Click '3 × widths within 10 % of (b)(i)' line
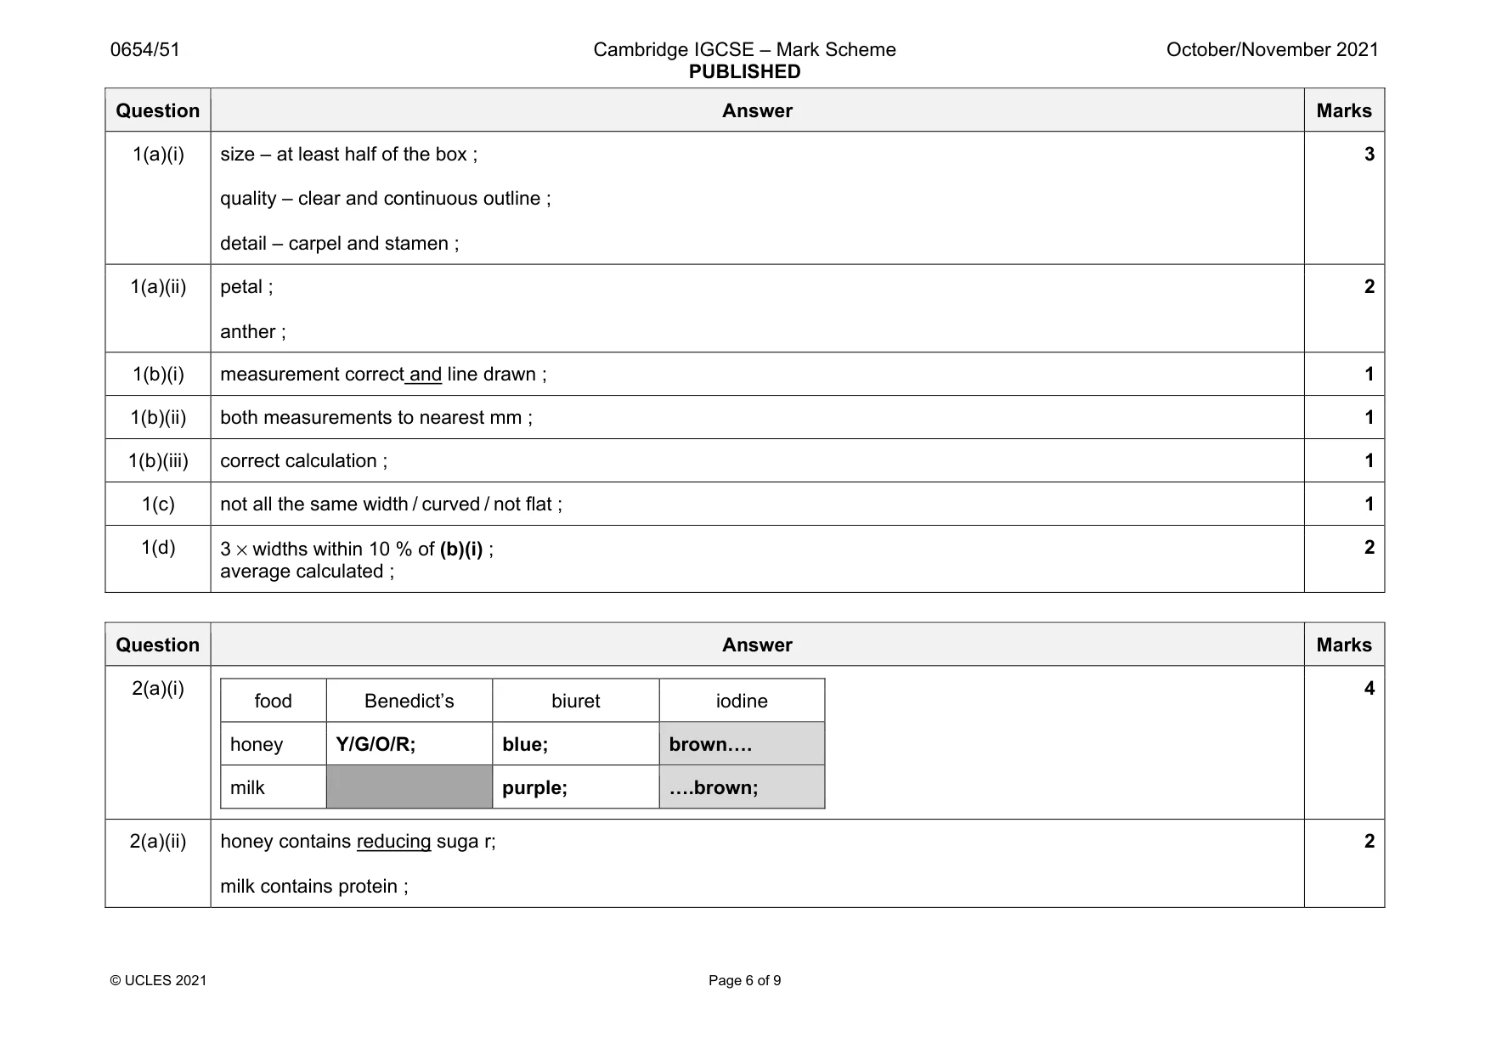 click(356, 549)
